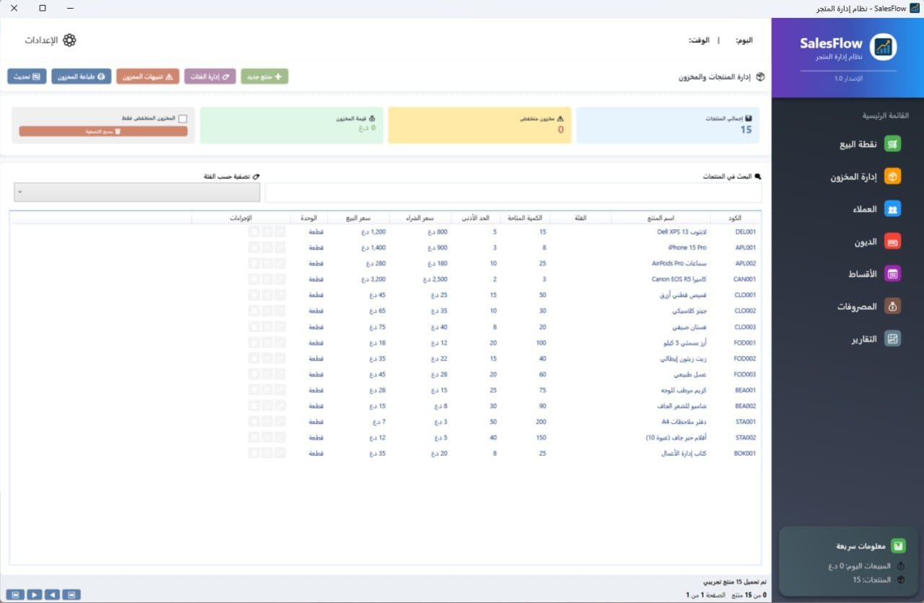Click the product search input field
Screen dimensions: 924x603
(513, 193)
